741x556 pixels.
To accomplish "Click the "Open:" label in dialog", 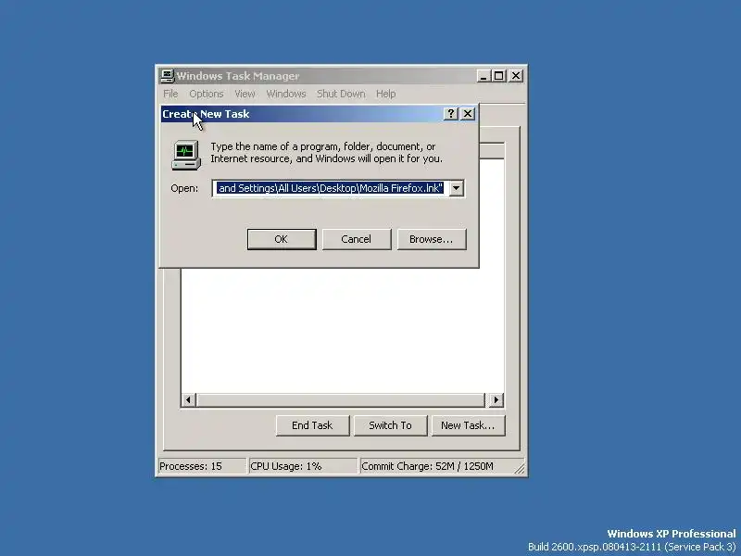I will (x=184, y=188).
